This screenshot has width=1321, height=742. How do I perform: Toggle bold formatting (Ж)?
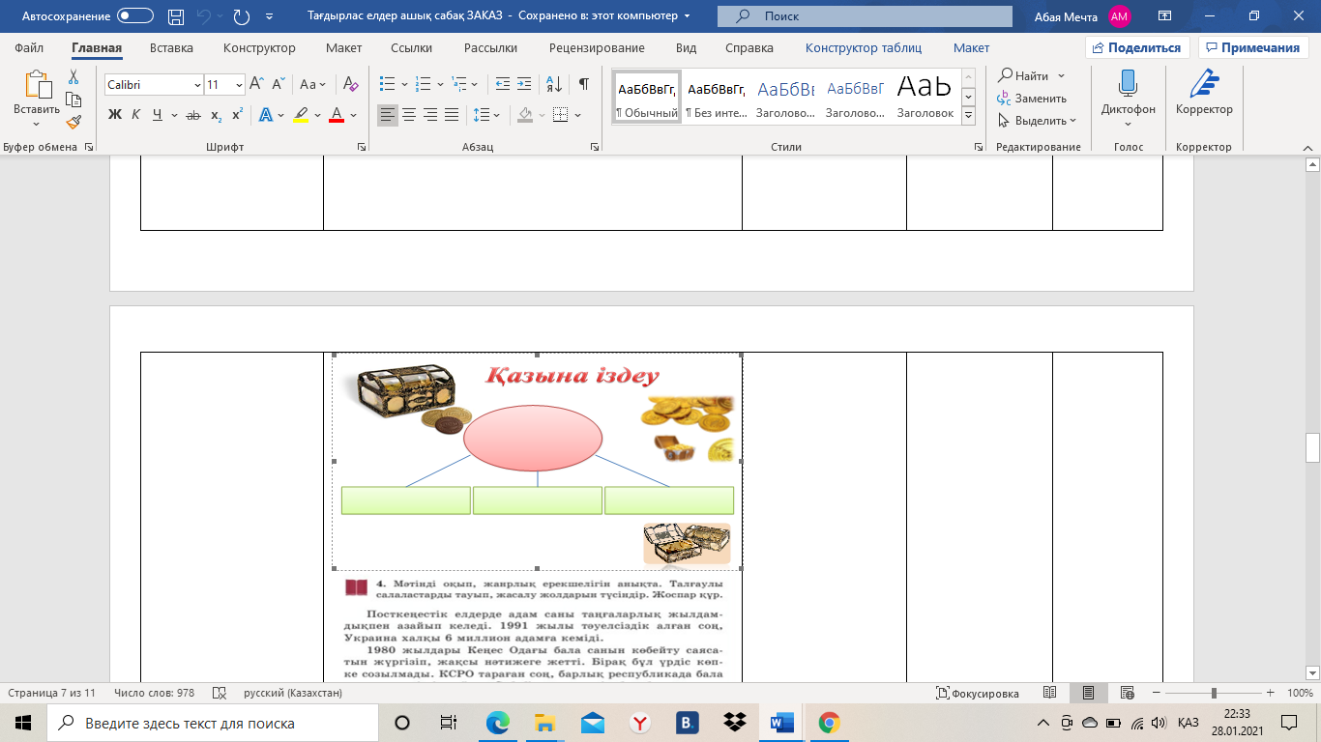[x=115, y=115]
